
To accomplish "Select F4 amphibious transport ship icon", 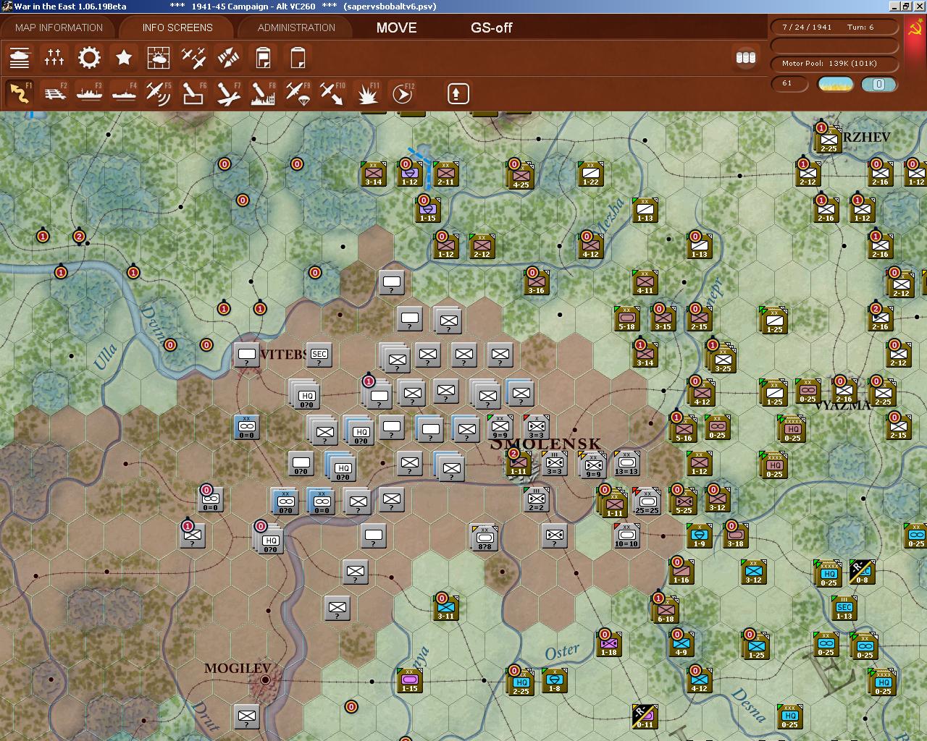I will point(124,93).
